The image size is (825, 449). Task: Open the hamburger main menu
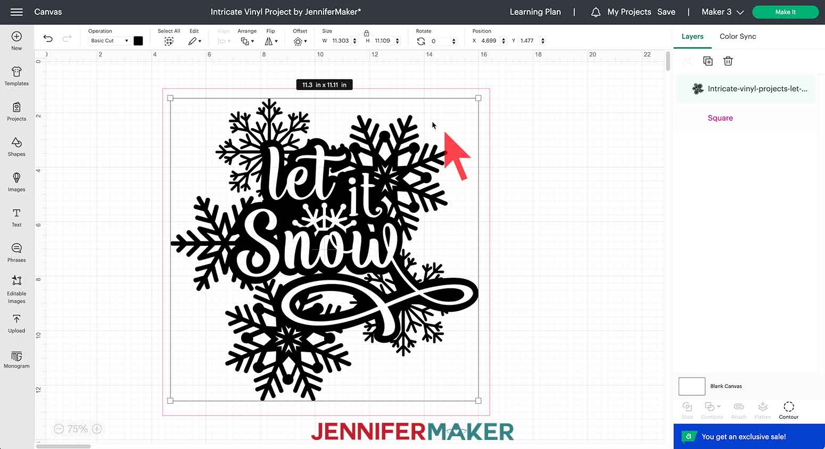point(16,12)
